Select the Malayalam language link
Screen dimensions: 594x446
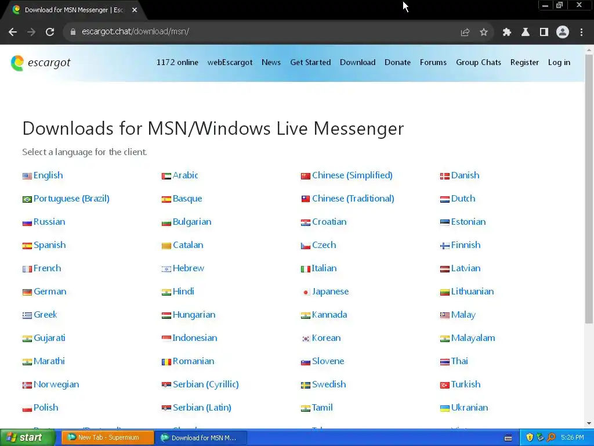(x=473, y=339)
